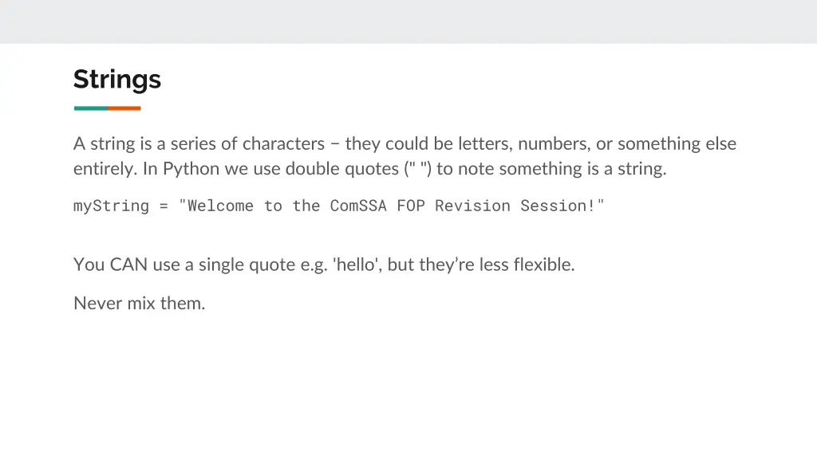Image resolution: width=817 pixels, height=459 pixels.
Task: Click the orange segment of the title underline
Action: click(124, 108)
